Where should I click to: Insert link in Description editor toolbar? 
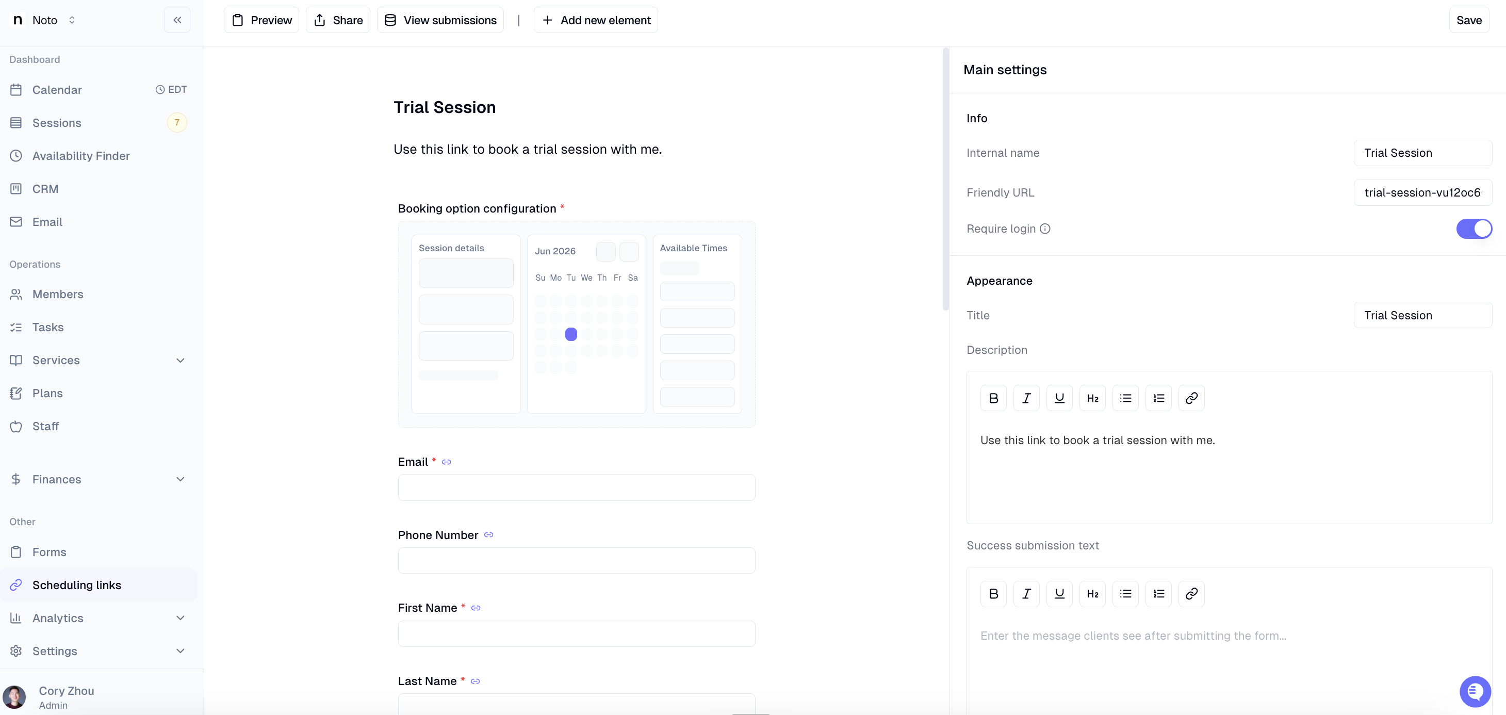coord(1191,398)
